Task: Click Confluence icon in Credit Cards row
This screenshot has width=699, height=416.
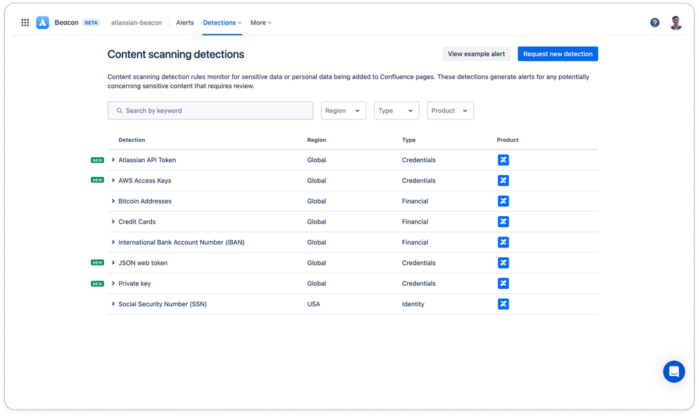Action: coord(503,222)
